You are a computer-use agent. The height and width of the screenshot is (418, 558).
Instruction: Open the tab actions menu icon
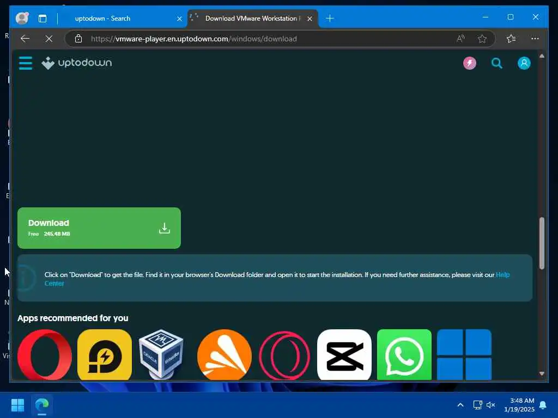pos(43,19)
